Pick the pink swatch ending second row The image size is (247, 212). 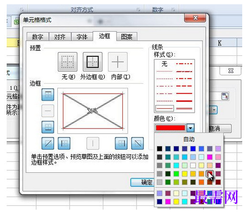pos(218,157)
